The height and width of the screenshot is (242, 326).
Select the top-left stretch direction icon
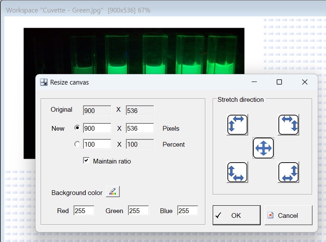237,125
